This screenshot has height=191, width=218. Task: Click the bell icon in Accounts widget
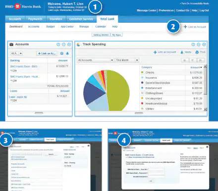pos(67,53)
